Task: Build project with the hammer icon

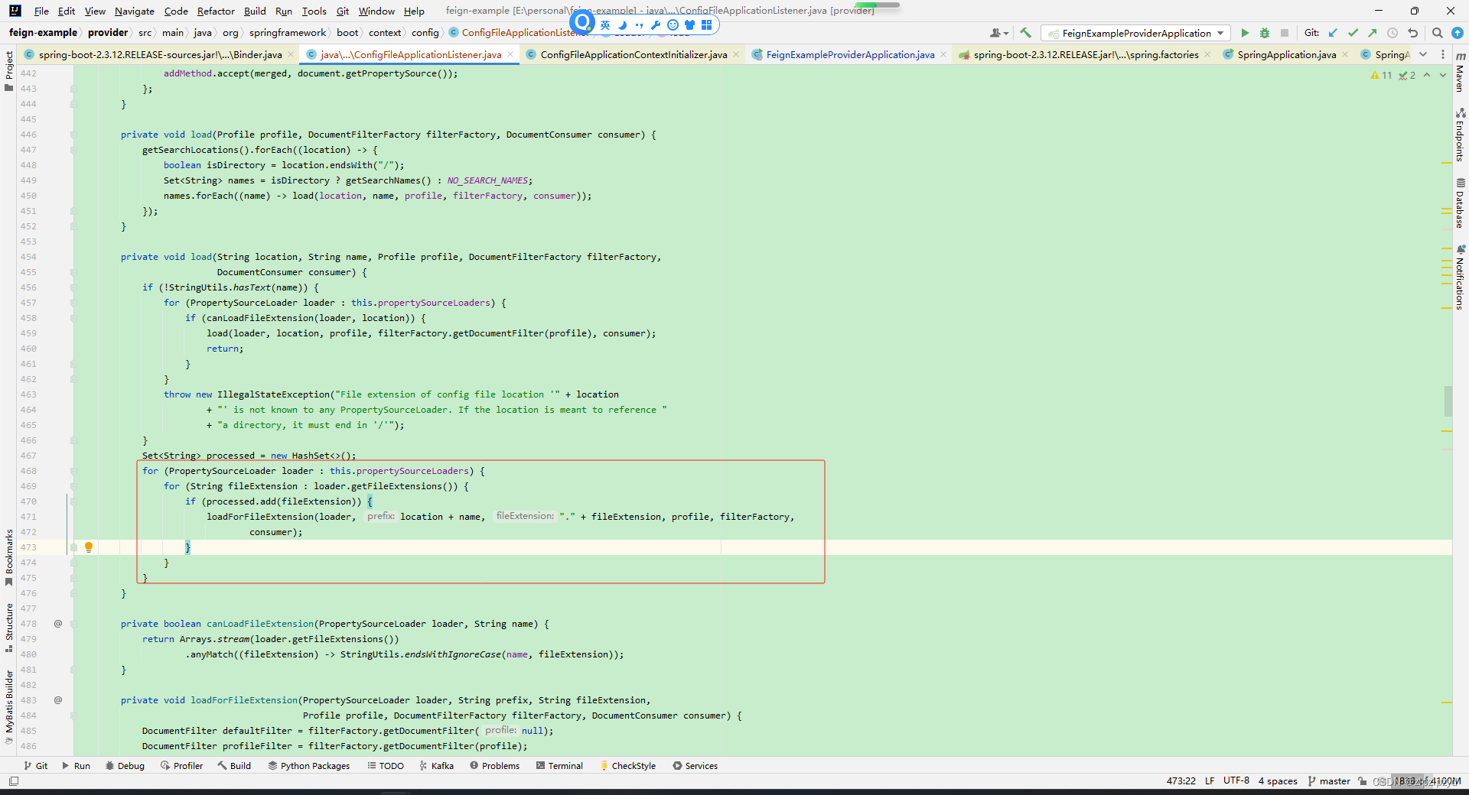Action: [x=1026, y=33]
